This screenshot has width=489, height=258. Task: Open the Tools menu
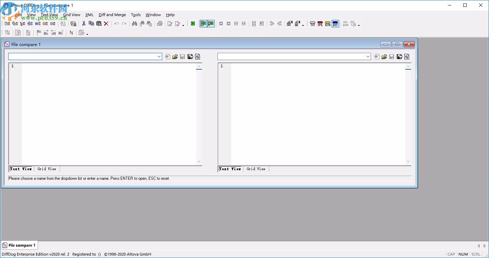[136, 15]
